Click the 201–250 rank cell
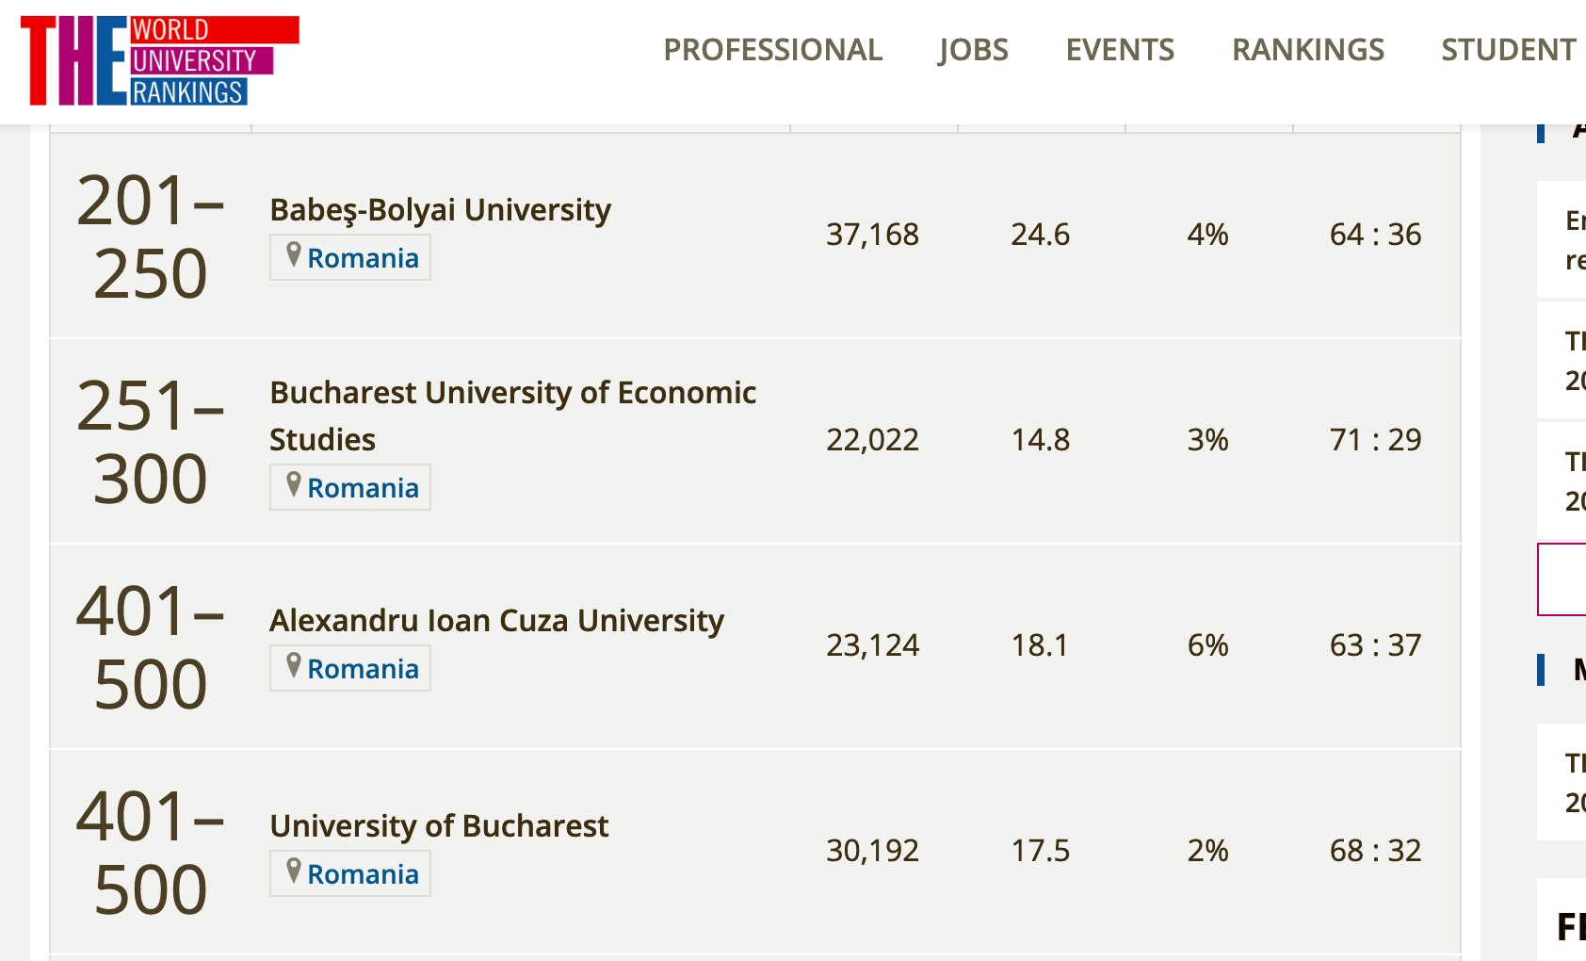Screen dimensions: 1586x961 (x=151, y=236)
